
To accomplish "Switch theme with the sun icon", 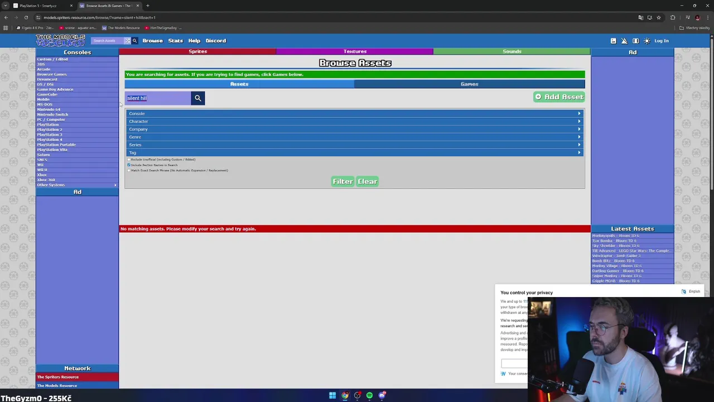I will (647, 41).
